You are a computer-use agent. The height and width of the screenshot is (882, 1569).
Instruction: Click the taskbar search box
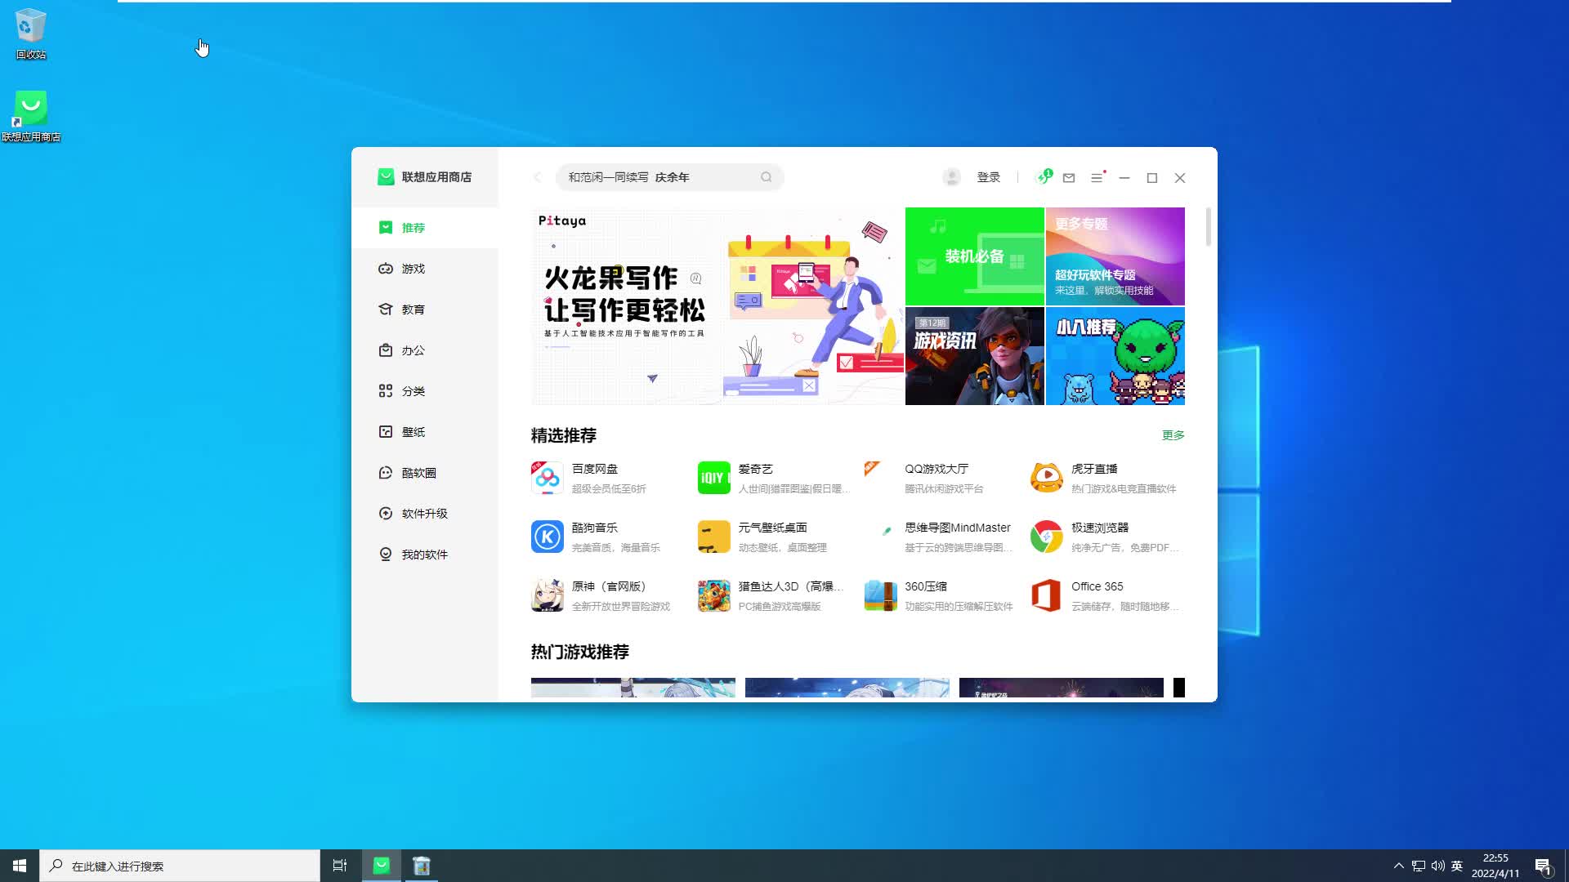click(180, 866)
